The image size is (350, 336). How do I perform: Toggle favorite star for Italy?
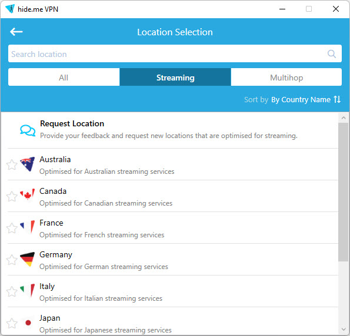coord(12,291)
